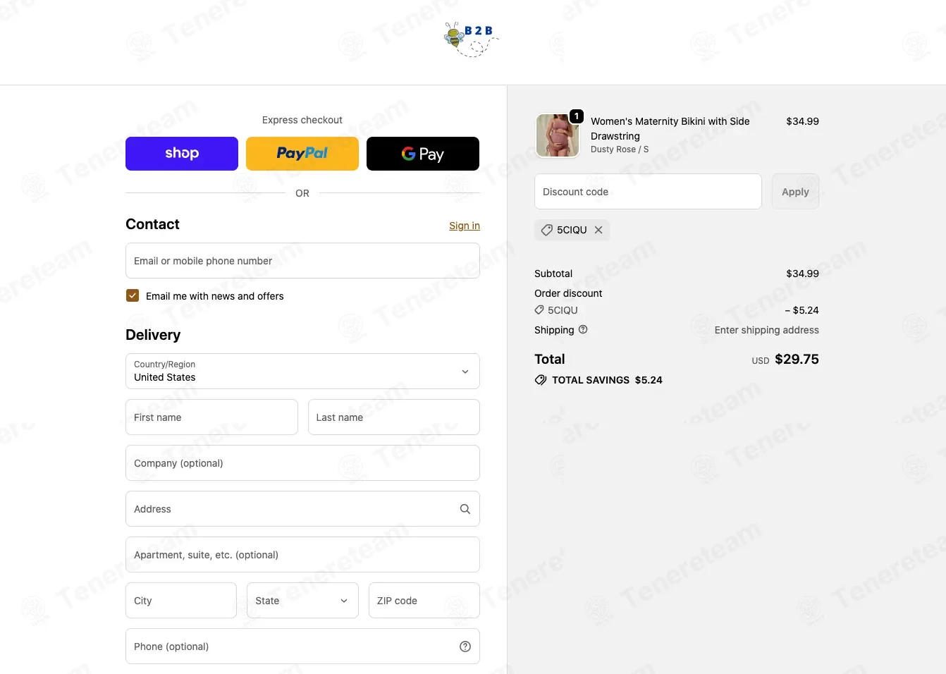Click the ZIP code input field
The height and width of the screenshot is (674, 946).
424,601
